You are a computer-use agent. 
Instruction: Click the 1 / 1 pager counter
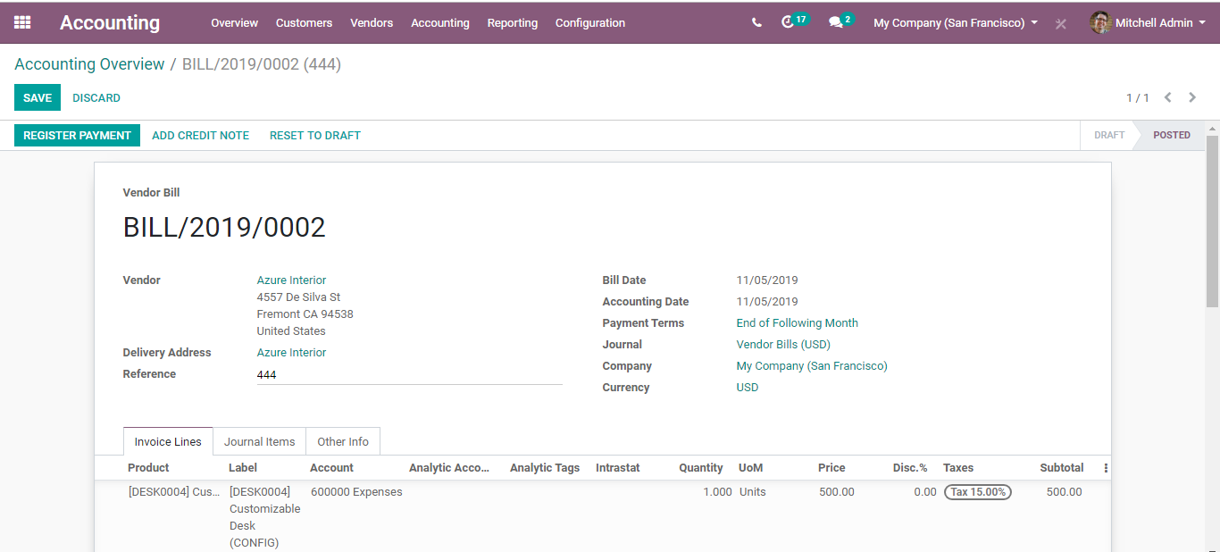tap(1137, 97)
